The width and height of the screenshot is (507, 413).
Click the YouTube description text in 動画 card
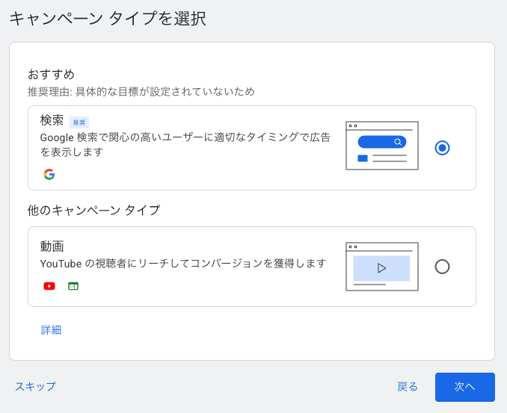(183, 264)
